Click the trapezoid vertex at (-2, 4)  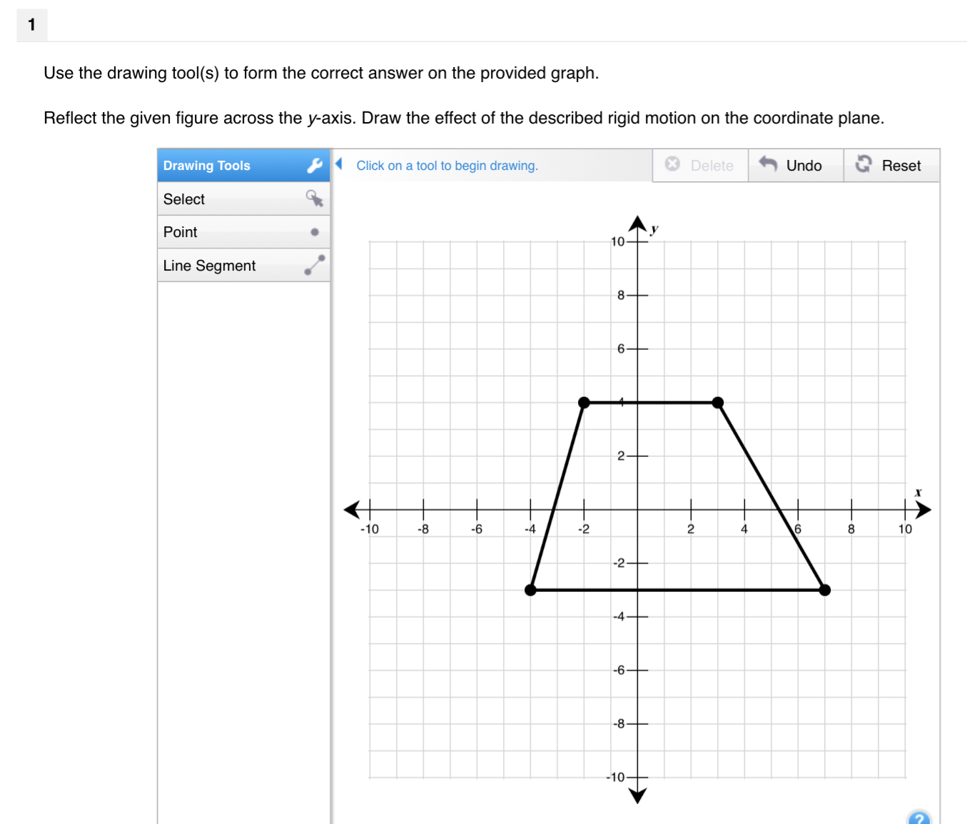click(584, 402)
